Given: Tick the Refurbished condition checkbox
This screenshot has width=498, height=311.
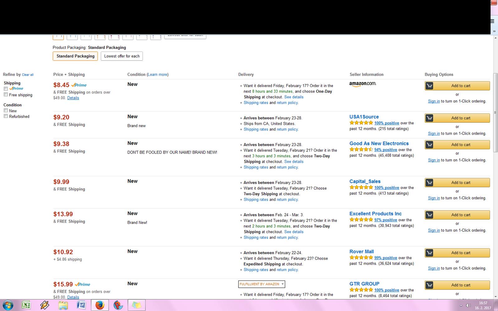Looking at the screenshot, I should [x=6, y=116].
